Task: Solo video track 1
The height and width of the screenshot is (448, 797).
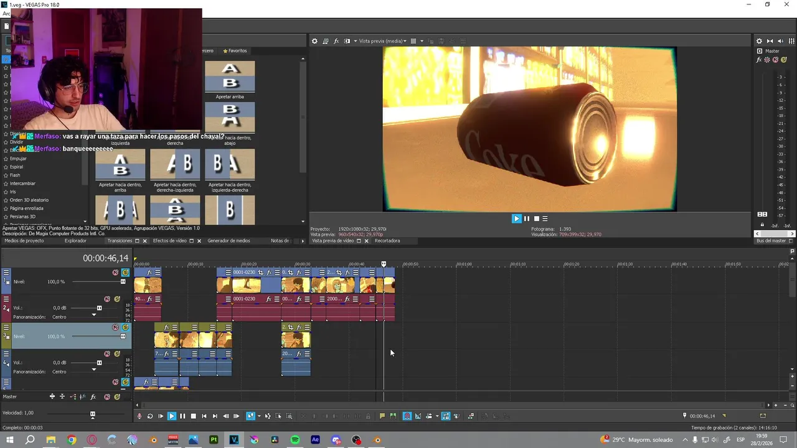Action: coord(125,273)
